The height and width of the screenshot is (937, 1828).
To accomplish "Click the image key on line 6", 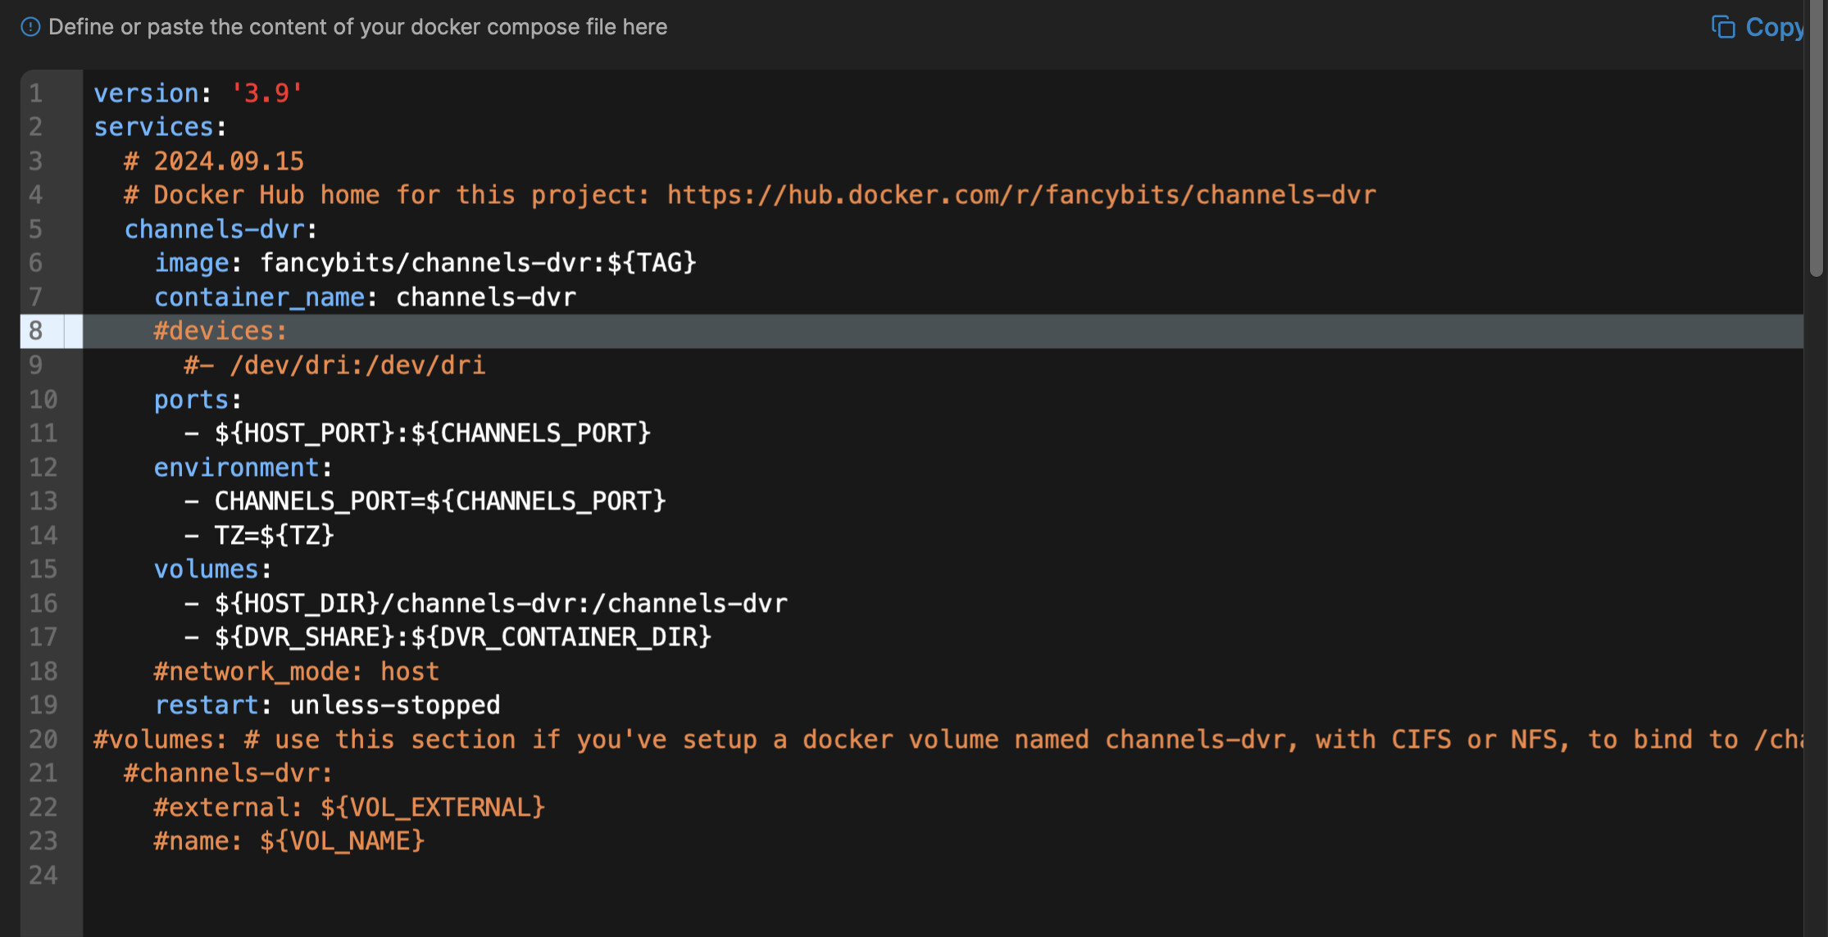I will click(x=192, y=263).
